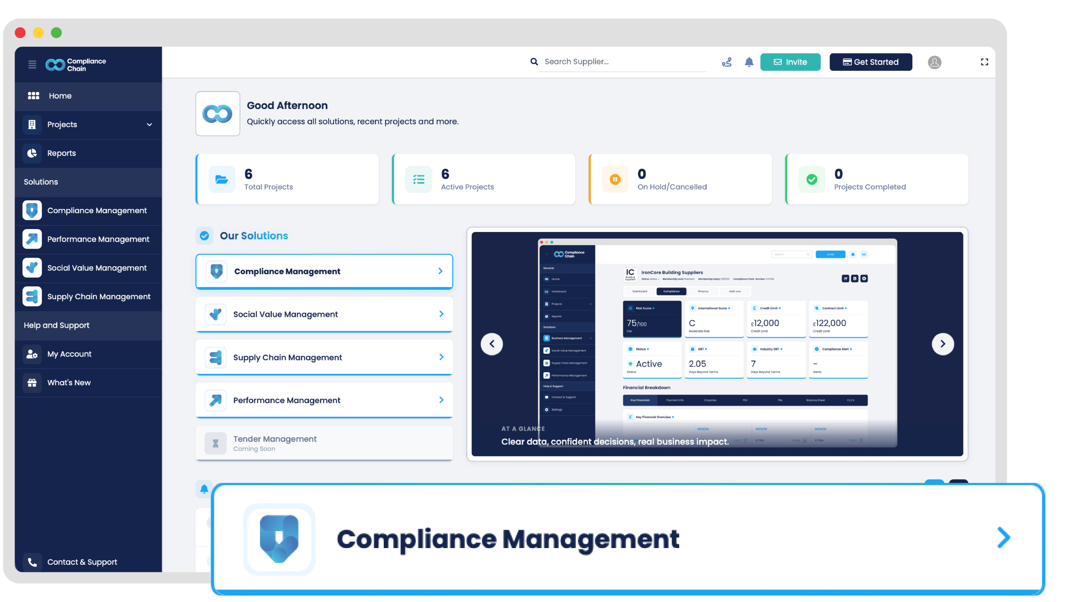Click the What's New gift icon
1070x602 pixels.
pyautogui.click(x=32, y=383)
